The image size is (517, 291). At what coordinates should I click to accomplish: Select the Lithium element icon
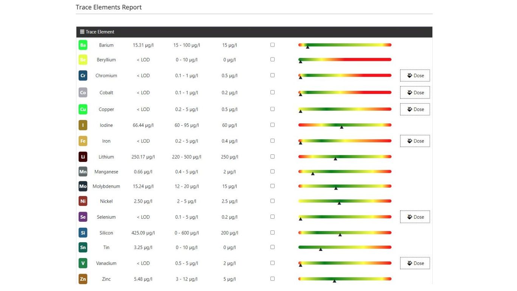click(x=83, y=156)
